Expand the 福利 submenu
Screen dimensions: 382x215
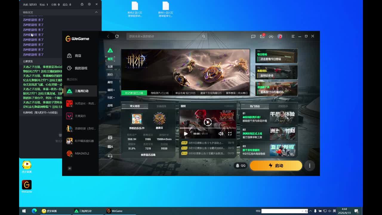pyautogui.click(x=111, y=90)
